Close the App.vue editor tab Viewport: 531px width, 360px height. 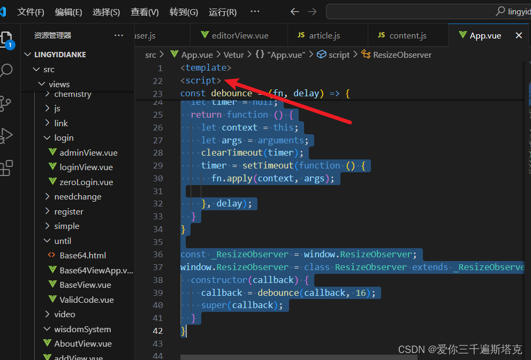click(517, 35)
